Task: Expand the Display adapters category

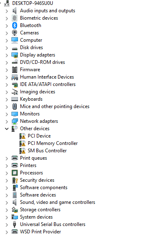Action: coord(7,55)
